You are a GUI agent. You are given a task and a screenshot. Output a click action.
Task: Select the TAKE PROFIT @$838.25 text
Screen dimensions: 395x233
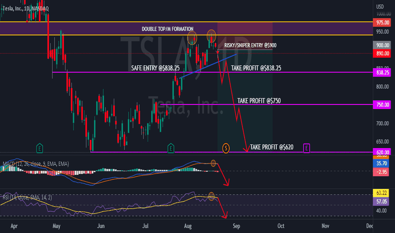(x=256, y=68)
